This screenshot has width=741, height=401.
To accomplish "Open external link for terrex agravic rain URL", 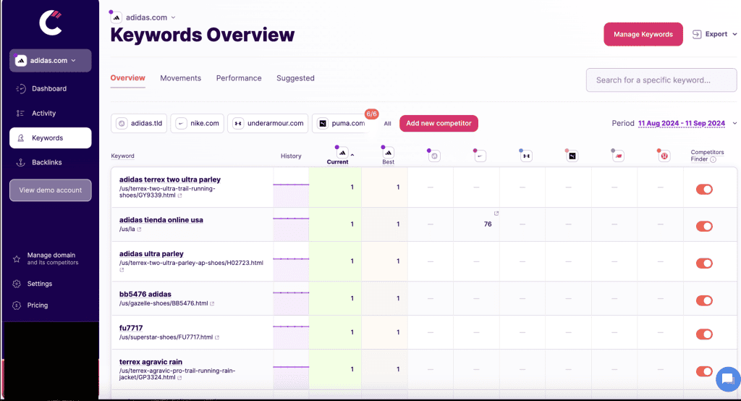I will coord(179,378).
